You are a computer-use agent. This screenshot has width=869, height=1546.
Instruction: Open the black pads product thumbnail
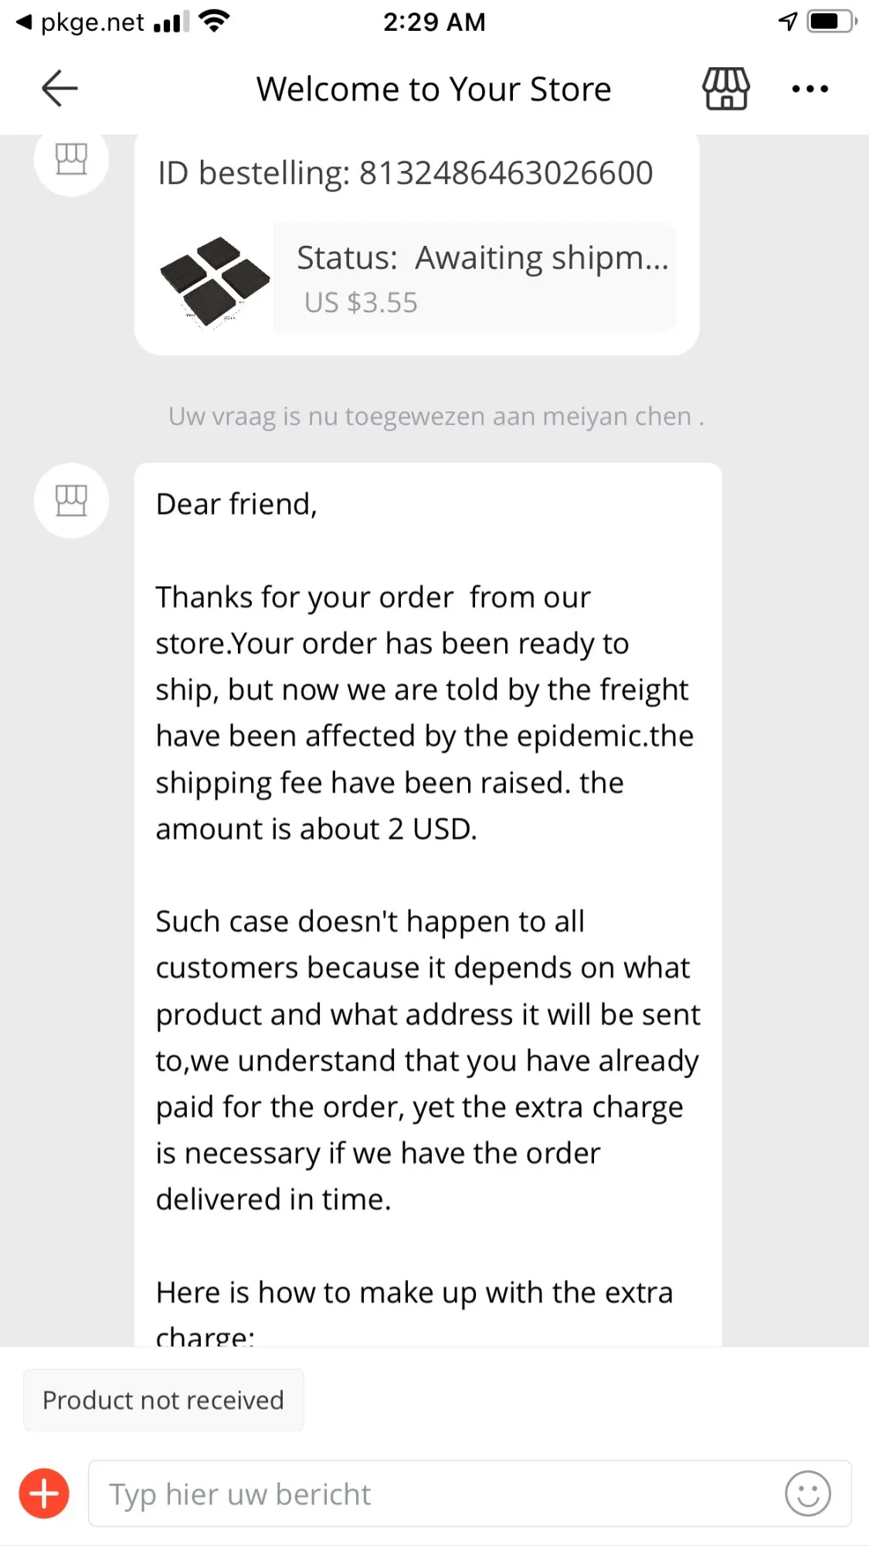pyautogui.click(x=214, y=280)
